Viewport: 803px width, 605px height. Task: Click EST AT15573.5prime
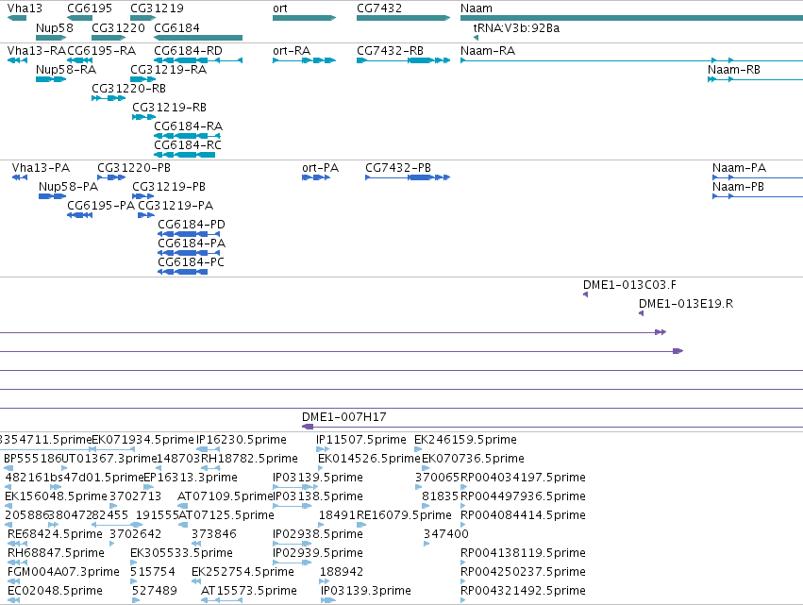point(249,591)
